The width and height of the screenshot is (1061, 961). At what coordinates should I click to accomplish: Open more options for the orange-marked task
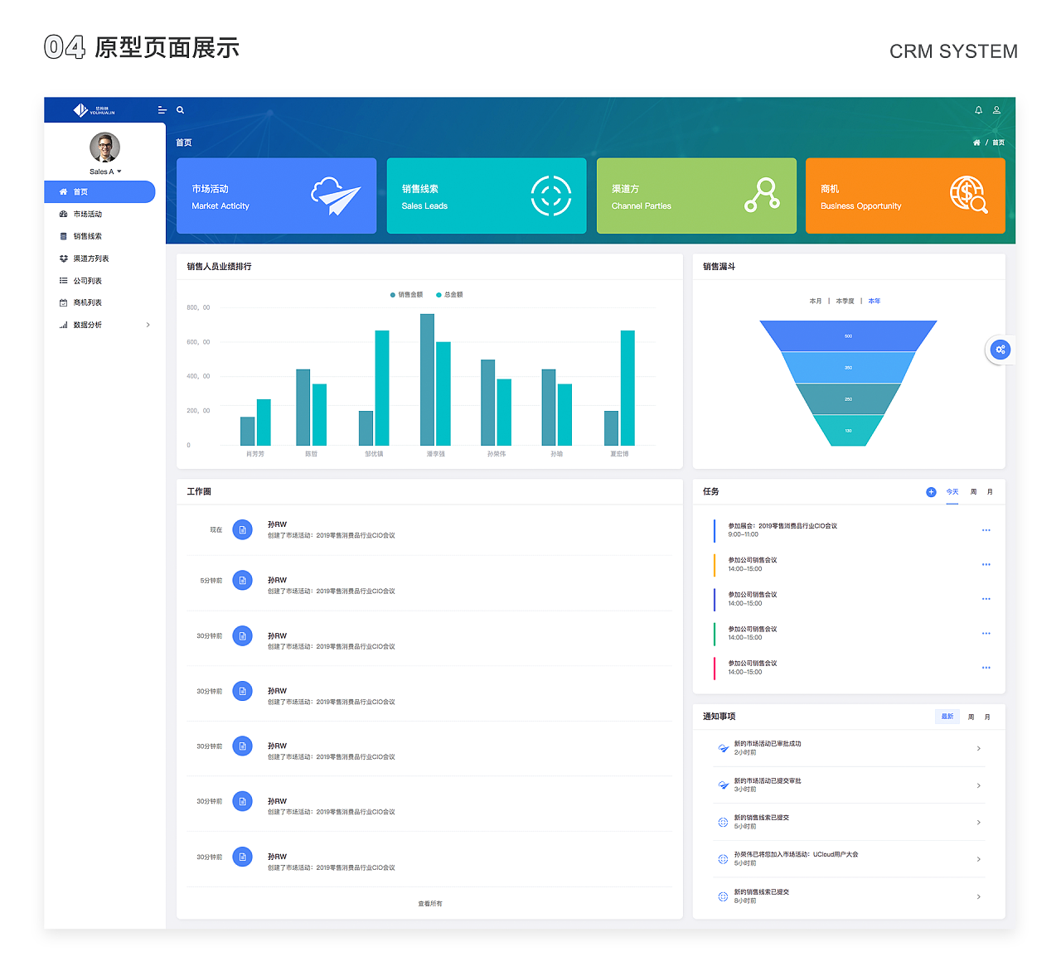tap(986, 564)
